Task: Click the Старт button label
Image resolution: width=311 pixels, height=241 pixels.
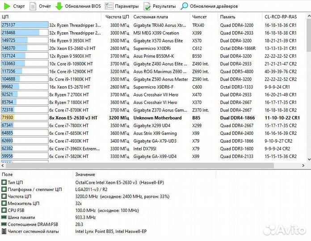Action: 19,6
